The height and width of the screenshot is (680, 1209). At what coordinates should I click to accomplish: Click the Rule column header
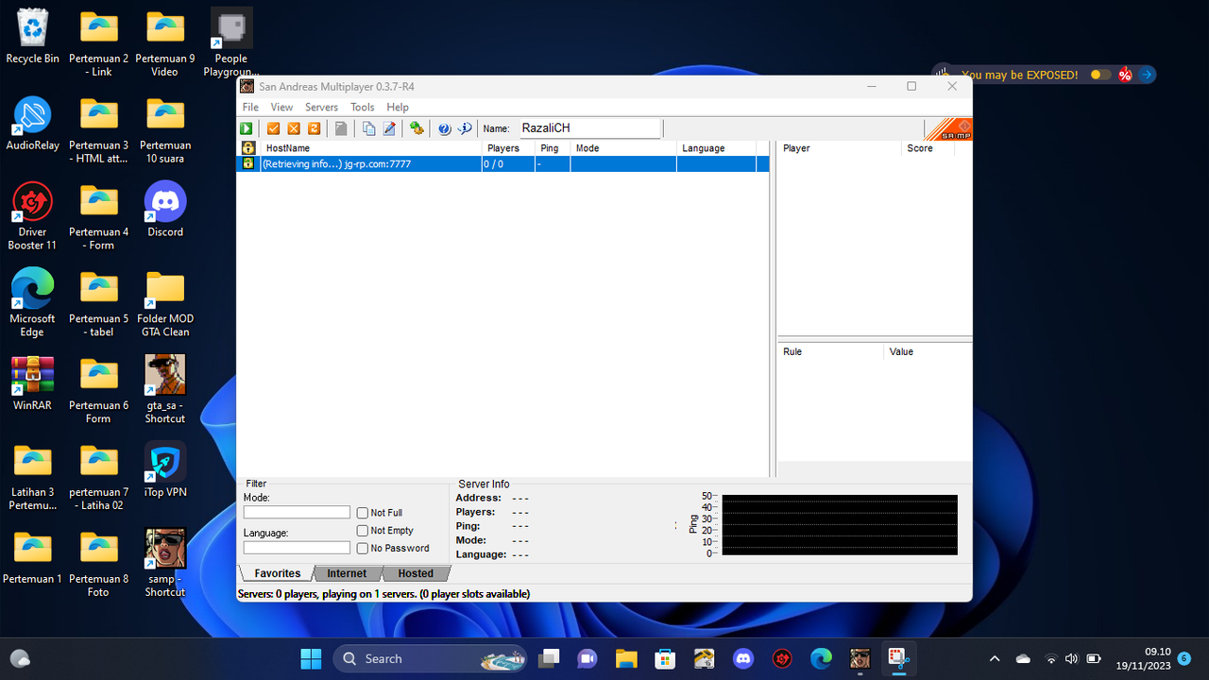[x=830, y=351]
